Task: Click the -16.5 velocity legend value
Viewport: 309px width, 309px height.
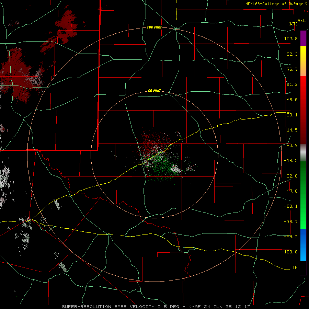Action: [x=291, y=161]
